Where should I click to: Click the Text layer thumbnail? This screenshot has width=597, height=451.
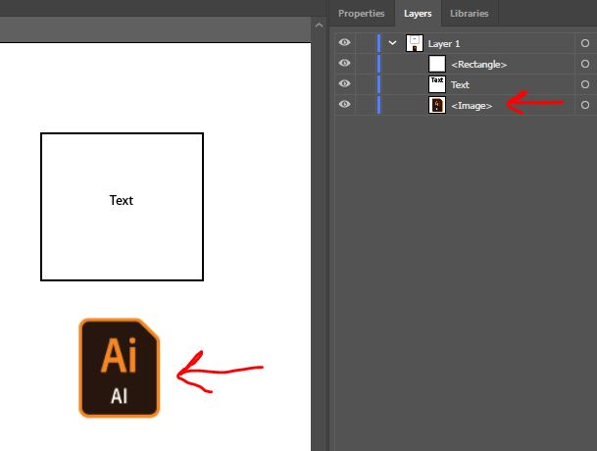pyautogui.click(x=437, y=84)
